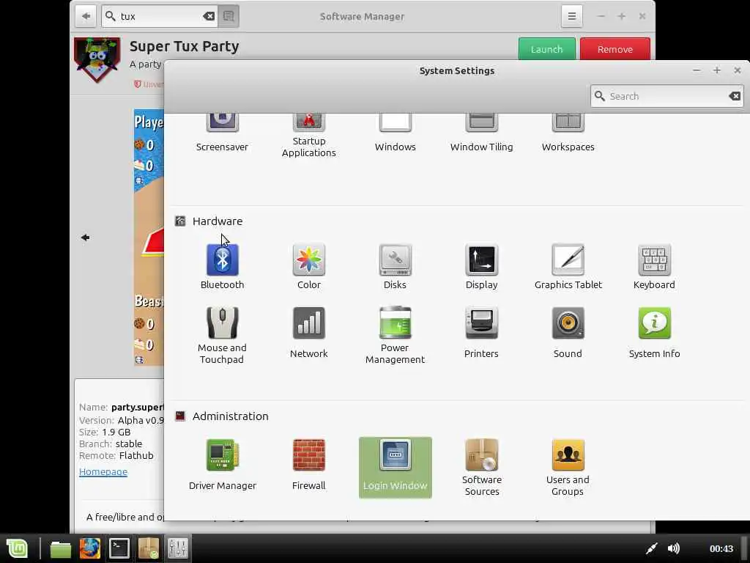Open Mouse and Touchpad settings
Image resolution: width=750 pixels, height=563 pixels.
point(222,336)
